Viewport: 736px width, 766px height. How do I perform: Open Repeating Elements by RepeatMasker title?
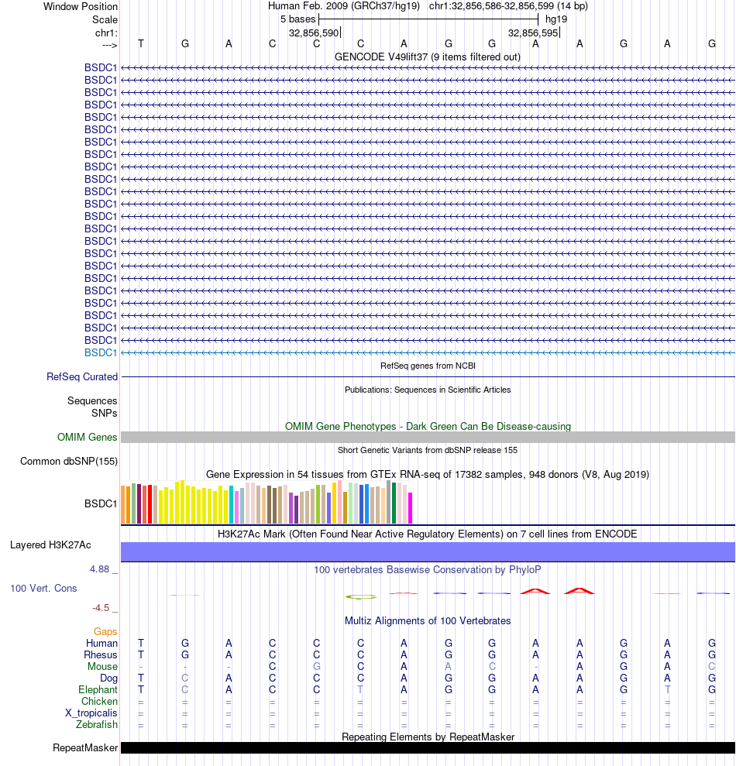tap(428, 737)
